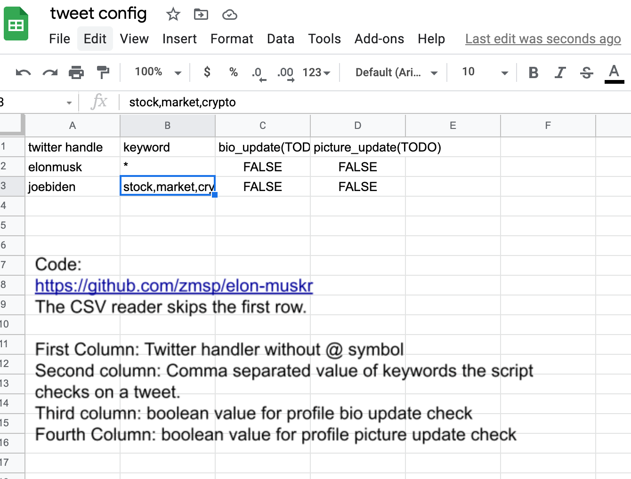Increase decimal places
This screenshot has width=631, height=479.
pos(286,73)
